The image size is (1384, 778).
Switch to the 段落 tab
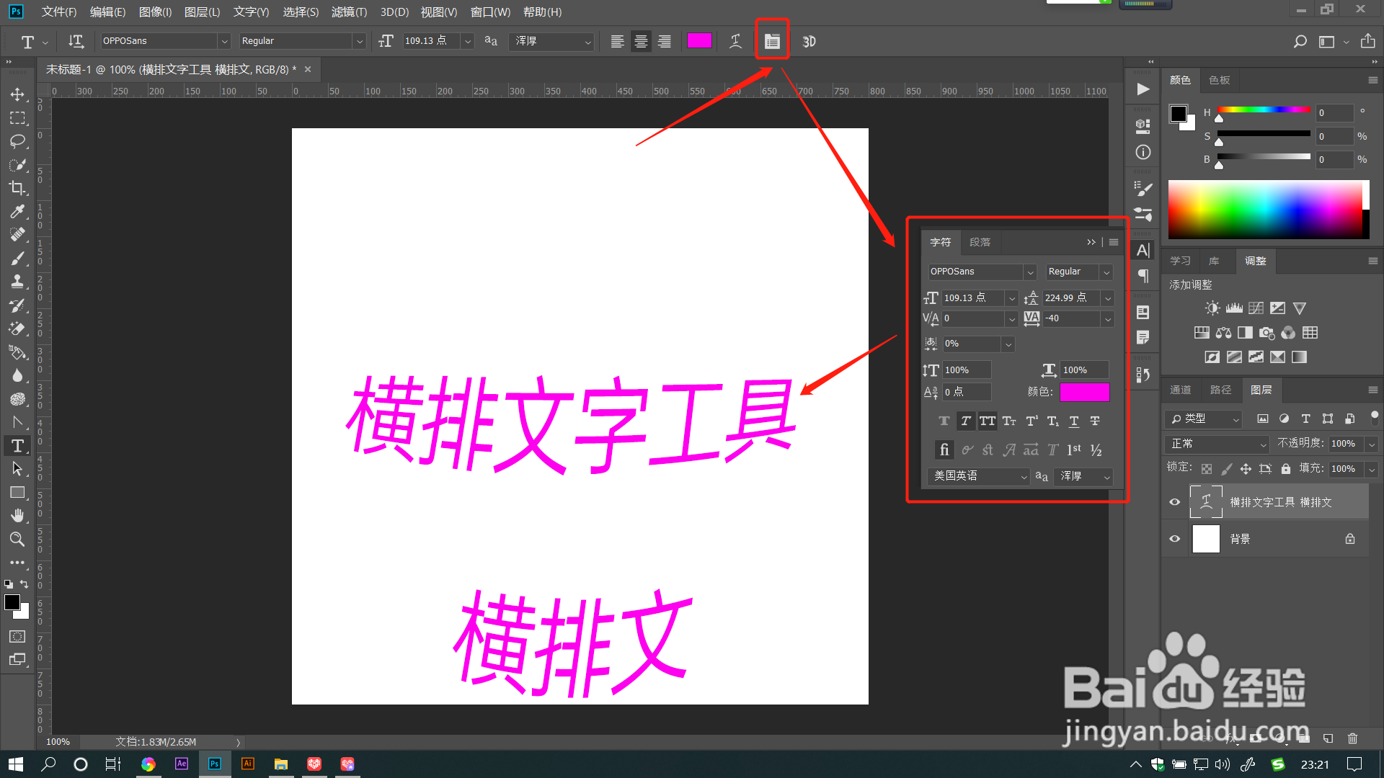(x=980, y=242)
